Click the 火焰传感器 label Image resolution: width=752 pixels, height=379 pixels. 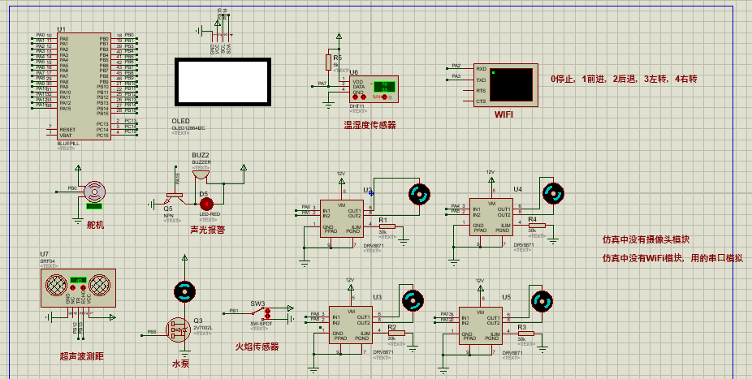click(257, 347)
